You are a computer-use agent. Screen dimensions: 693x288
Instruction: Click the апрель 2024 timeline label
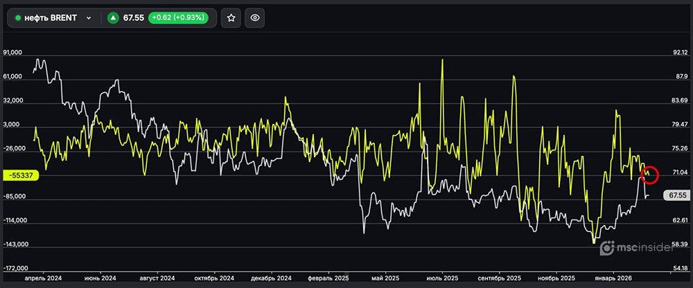point(43,278)
